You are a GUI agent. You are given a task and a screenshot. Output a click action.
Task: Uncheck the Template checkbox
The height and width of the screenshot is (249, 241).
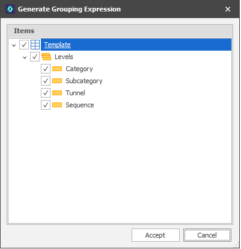click(24, 45)
